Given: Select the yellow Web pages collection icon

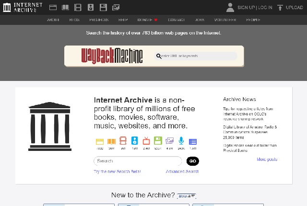Looking at the screenshot, I should point(100,141).
